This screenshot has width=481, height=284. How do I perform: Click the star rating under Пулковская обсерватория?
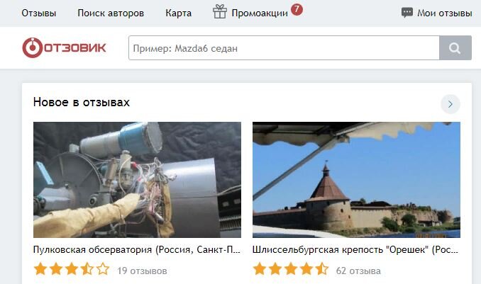click(x=72, y=269)
